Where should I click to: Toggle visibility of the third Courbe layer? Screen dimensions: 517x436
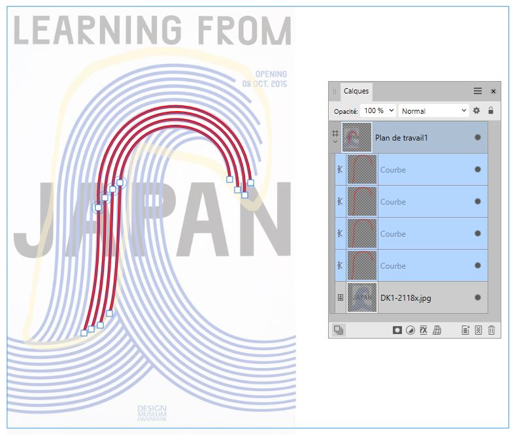click(x=477, y=233)
